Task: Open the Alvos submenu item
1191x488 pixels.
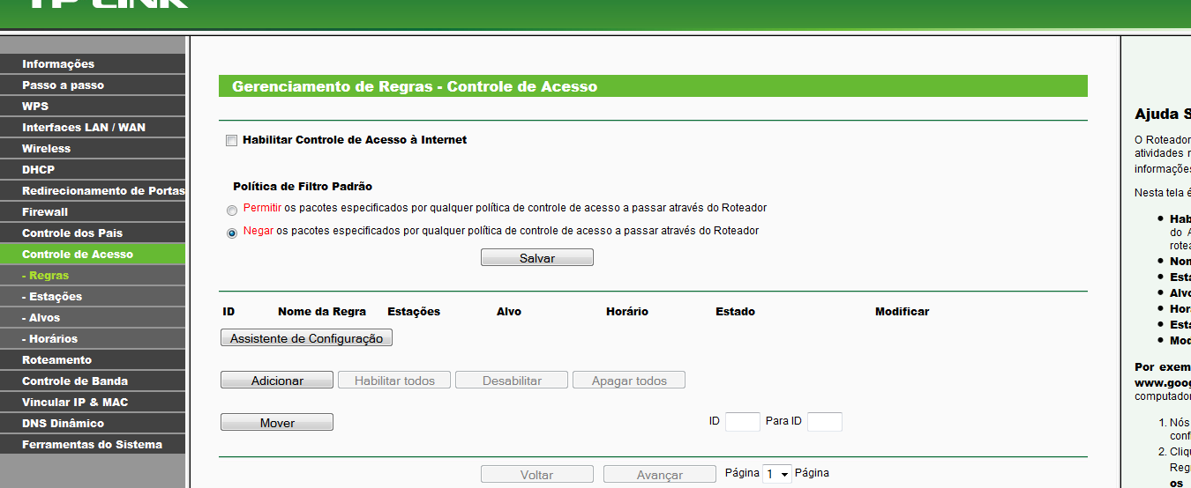Action: pyautogui.click(x=93, y=317)
